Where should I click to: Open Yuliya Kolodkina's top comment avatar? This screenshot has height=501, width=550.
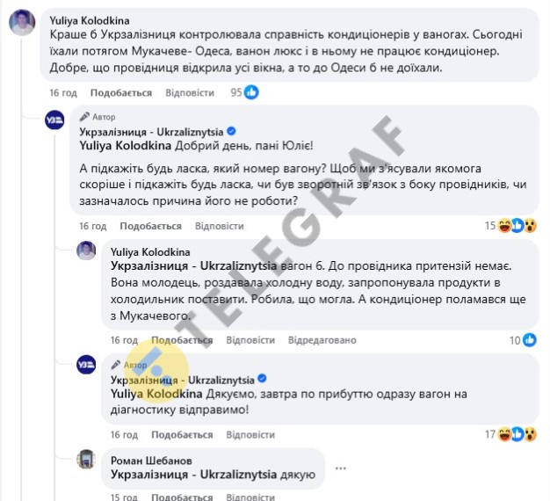pyautogui.click(x=22, y=23)
